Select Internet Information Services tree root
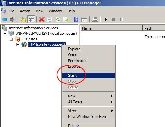Screen dimensions: 165x127 pos(33,28)
